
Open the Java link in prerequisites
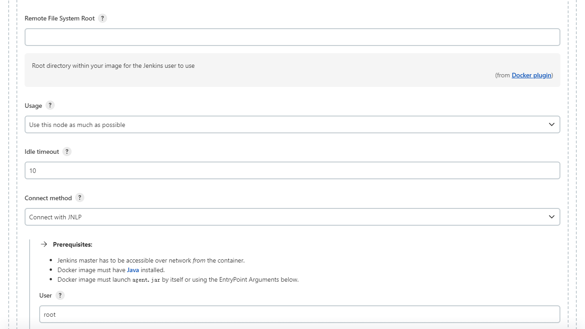pyautogui.click(x=133, y=270)
